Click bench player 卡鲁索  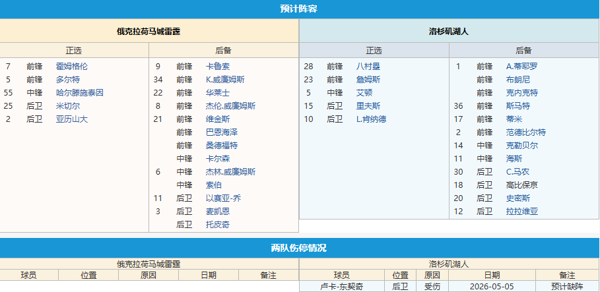218,67
